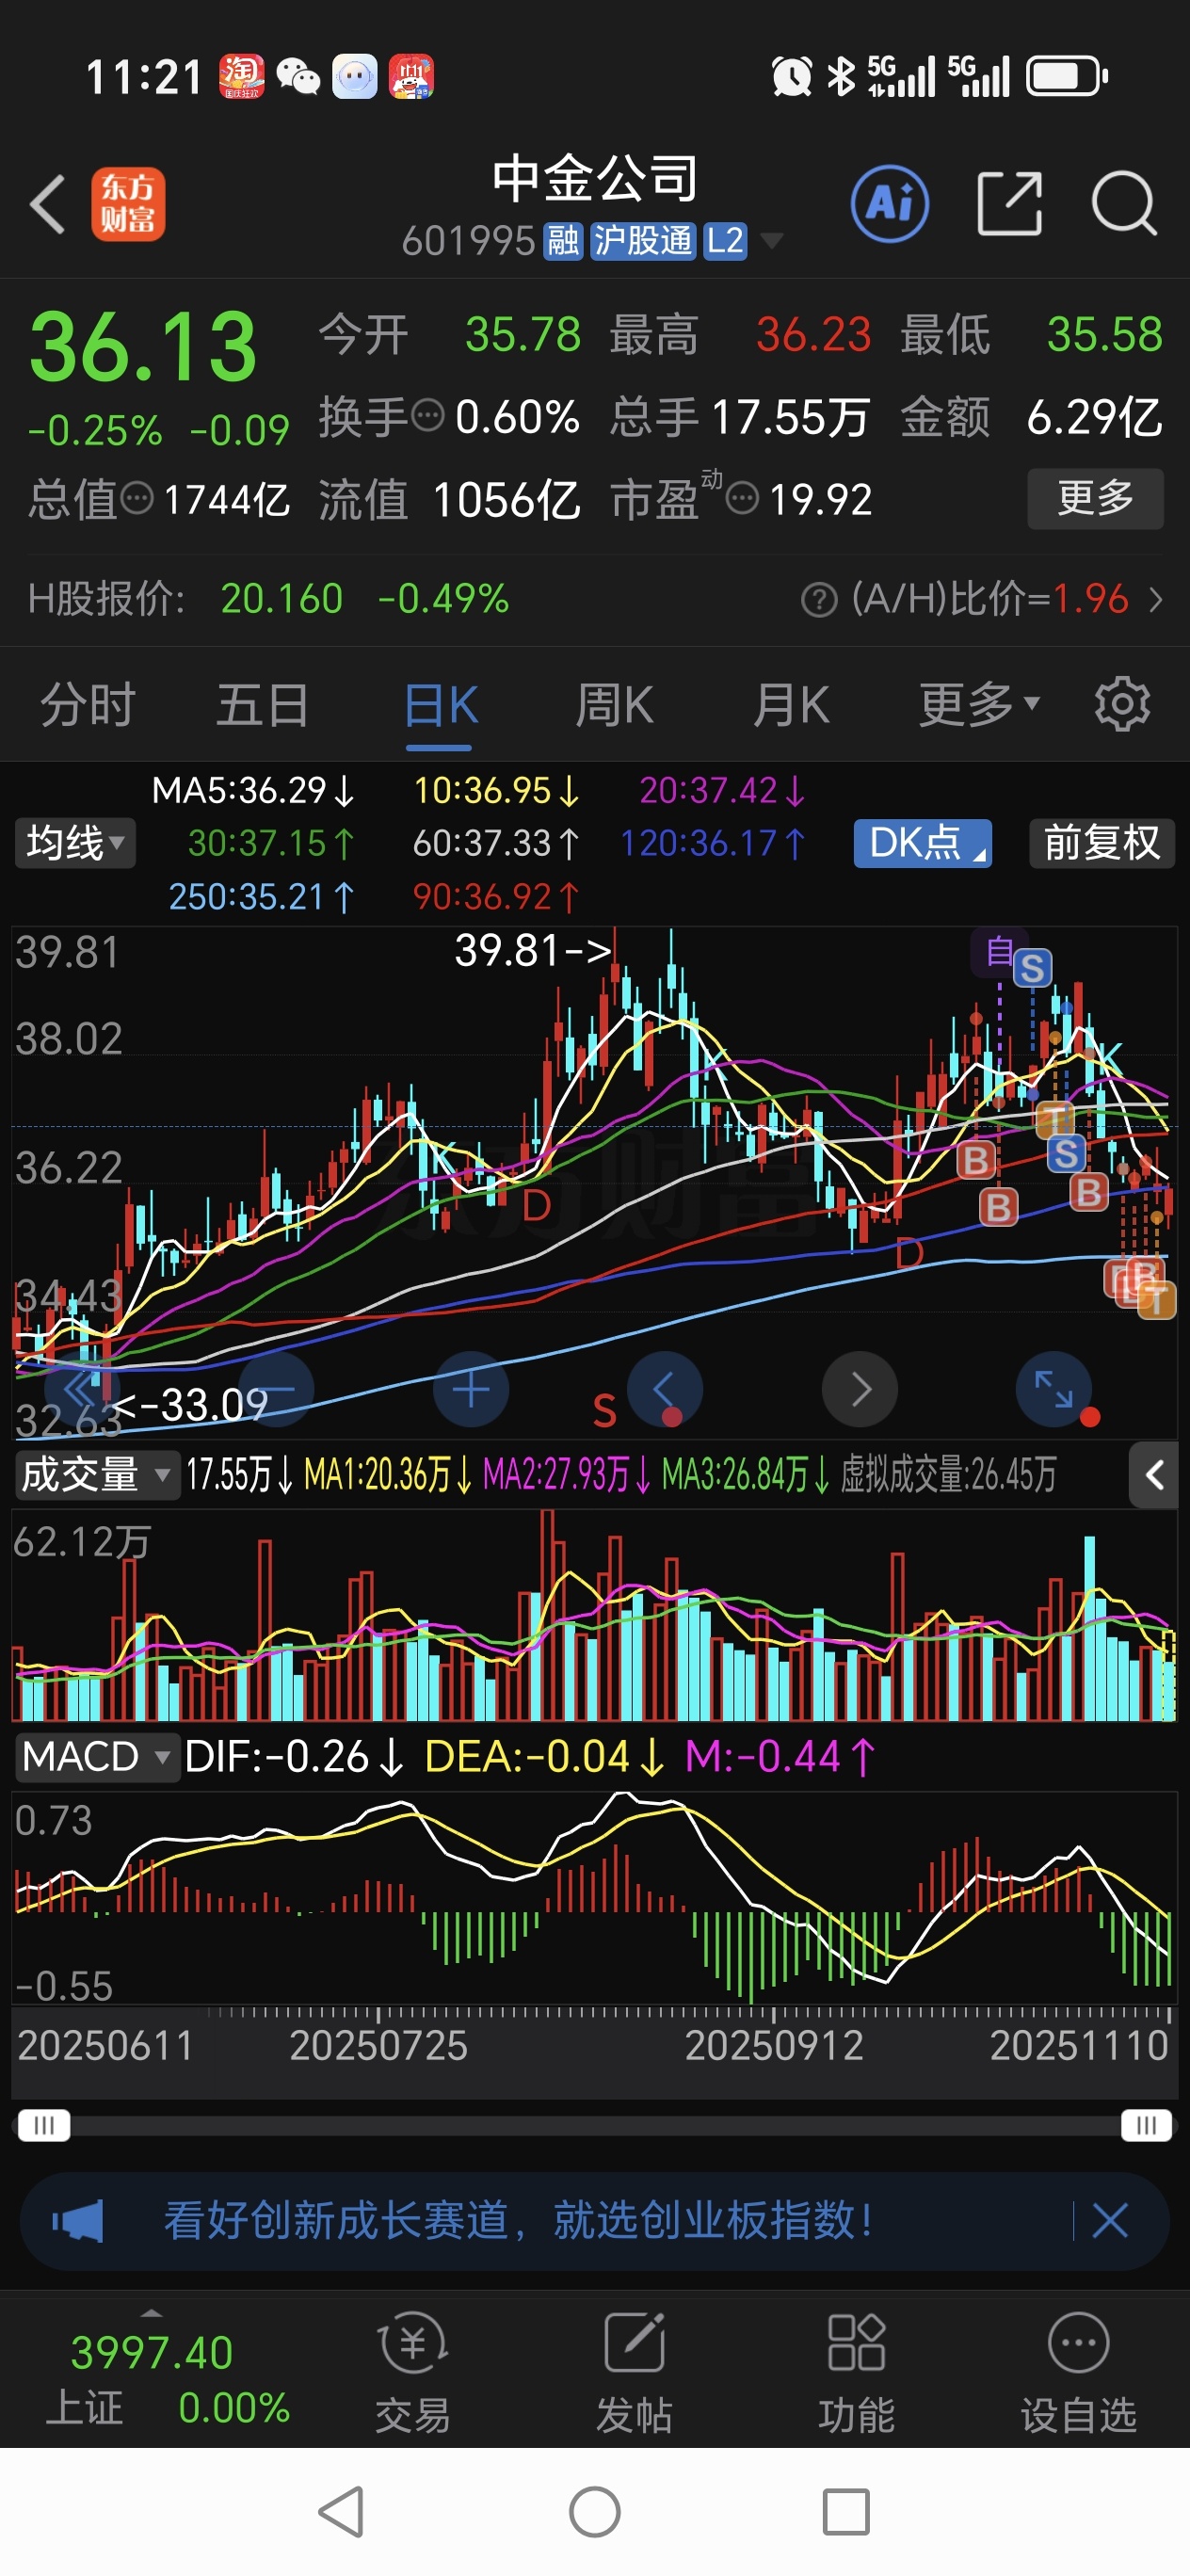The width and height of the screenshot is (1190, 2576).
Task: Tap the 融 margin tag
Action: click(562, 241)
